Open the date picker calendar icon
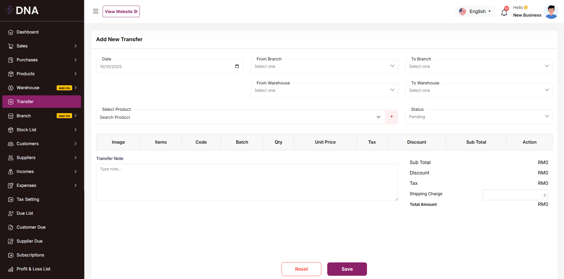The width and height of the screenshot is (564, 279). pyautogui.click(x=237, y=66)
